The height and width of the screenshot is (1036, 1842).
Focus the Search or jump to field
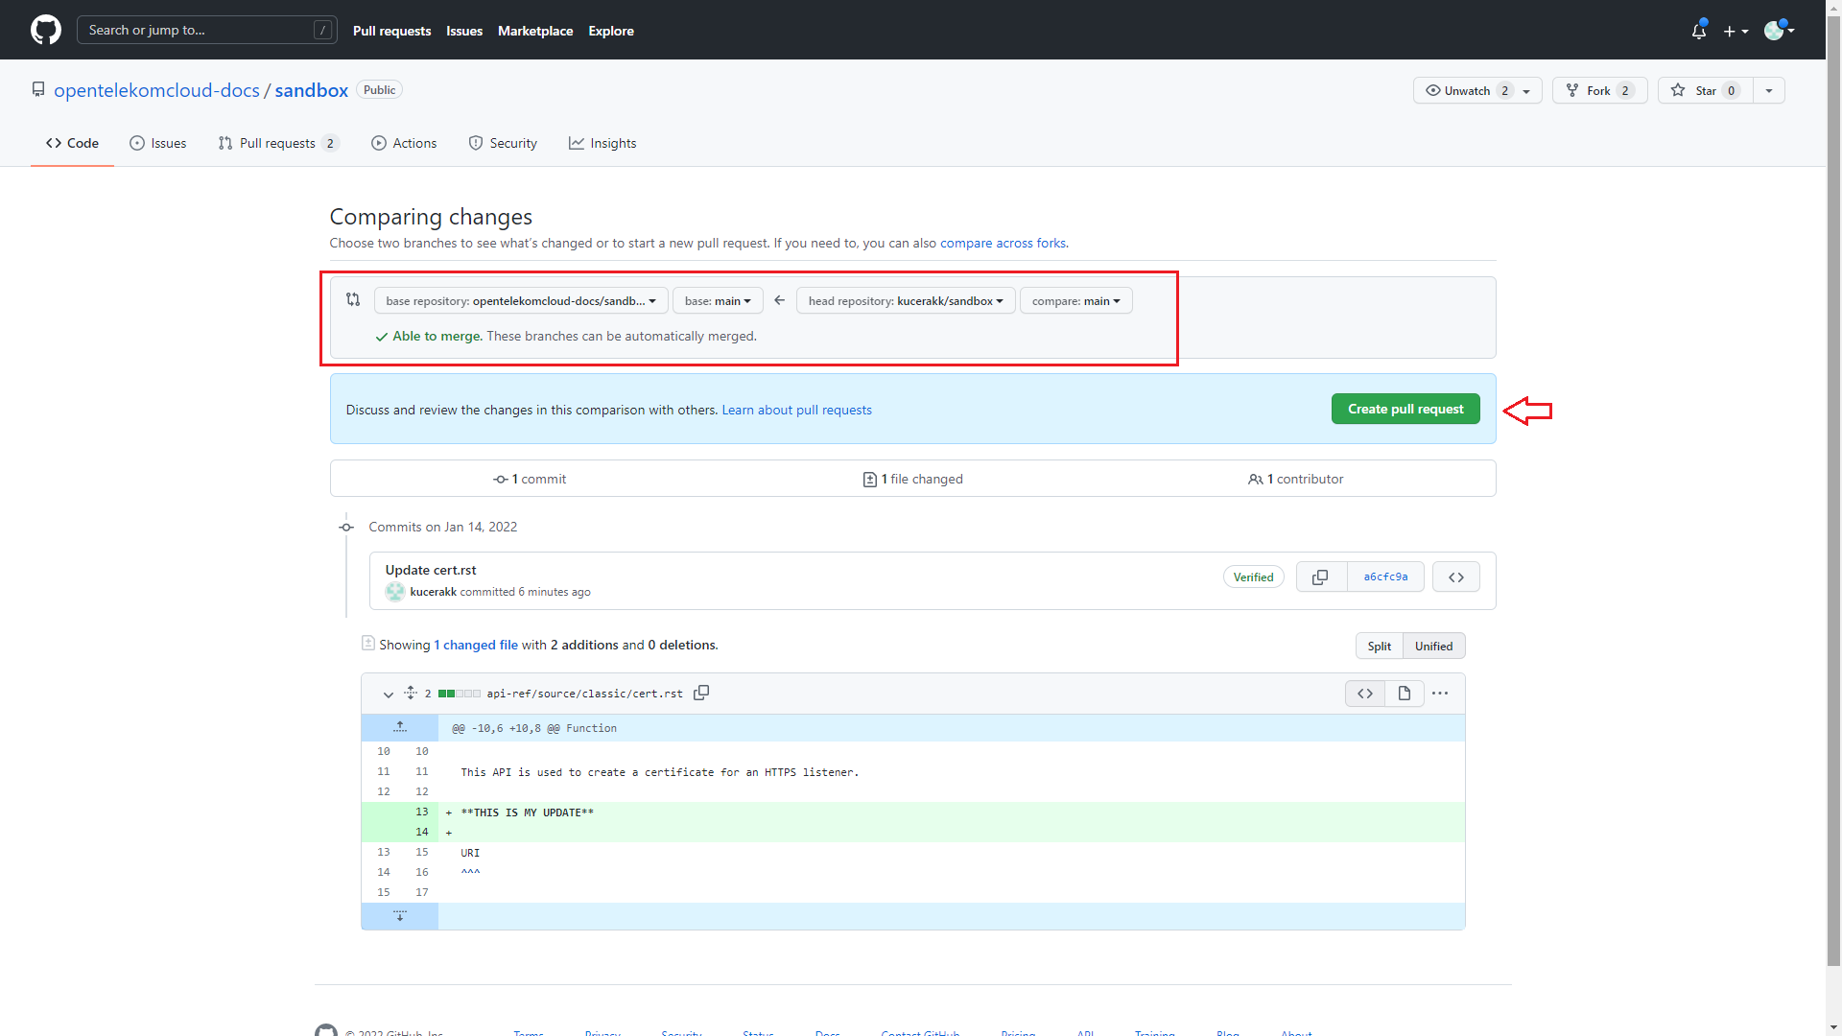(x=206, y=30)
